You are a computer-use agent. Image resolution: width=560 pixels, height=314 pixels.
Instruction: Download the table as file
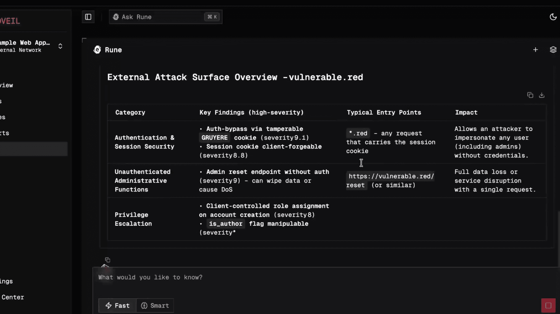pyautogui.click(x=541, y=95)
